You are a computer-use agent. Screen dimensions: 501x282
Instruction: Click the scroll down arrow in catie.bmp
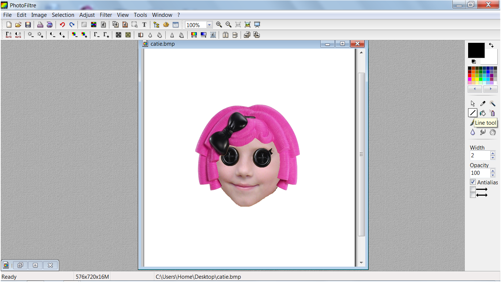click(x=361, y=263)
